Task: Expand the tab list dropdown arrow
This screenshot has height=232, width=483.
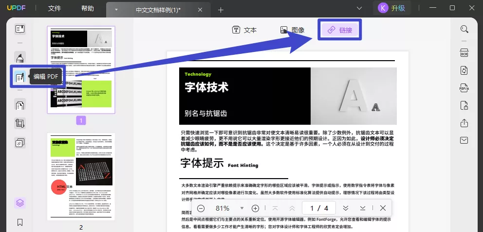Action: coord(359,8)
